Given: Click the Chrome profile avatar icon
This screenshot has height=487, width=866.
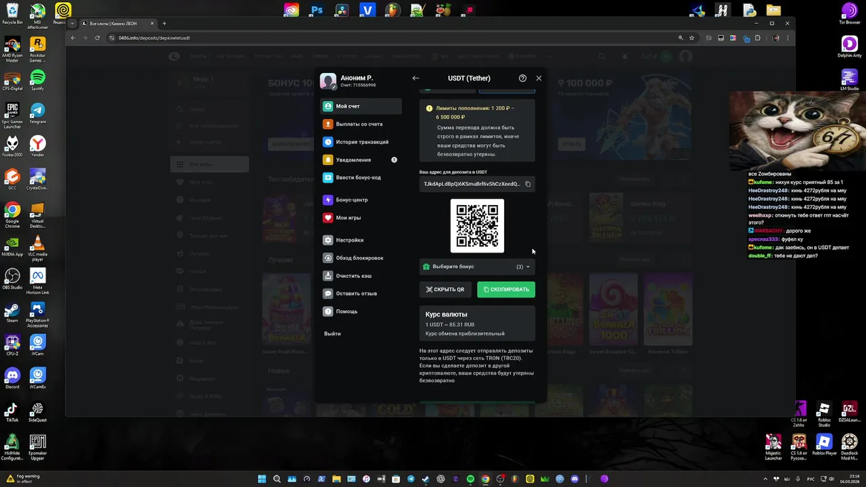Looking at the screenshot, I should tap(777, 38).
